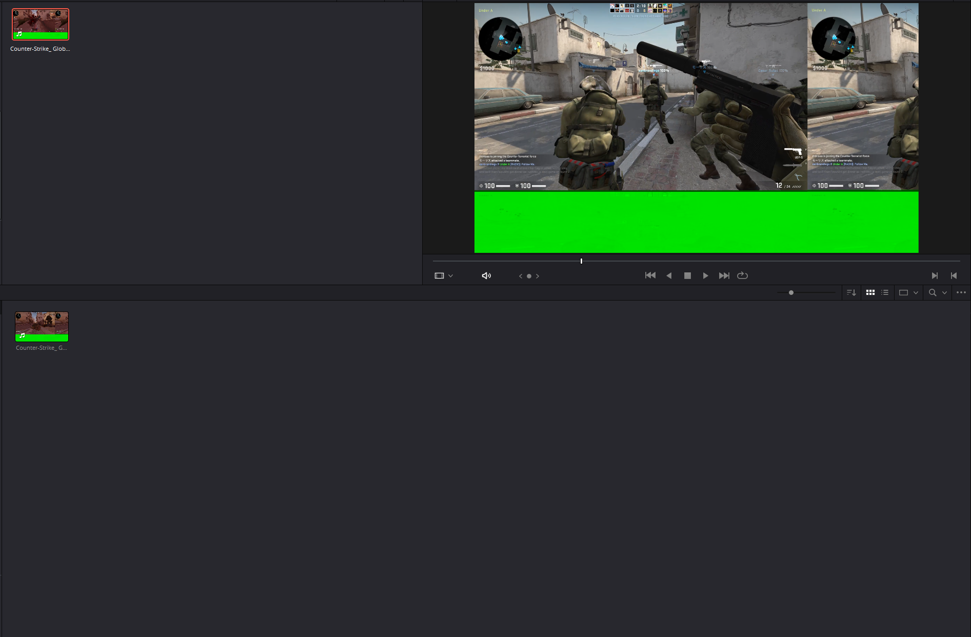Expand the search filter dropdown arrow

pyautogui.click(x=944, y=293)
